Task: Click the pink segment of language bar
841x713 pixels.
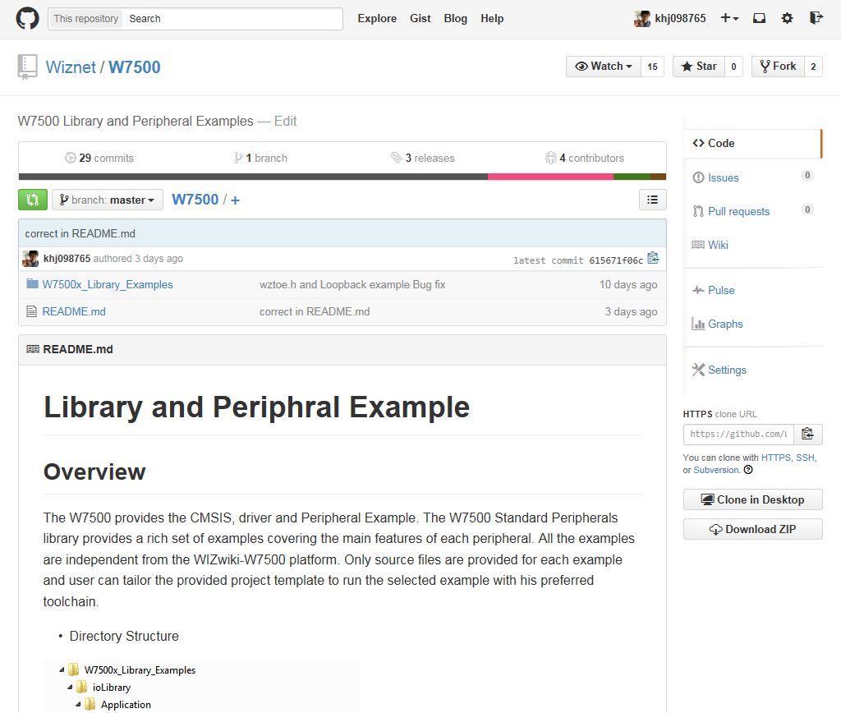Action: (550, 177)
